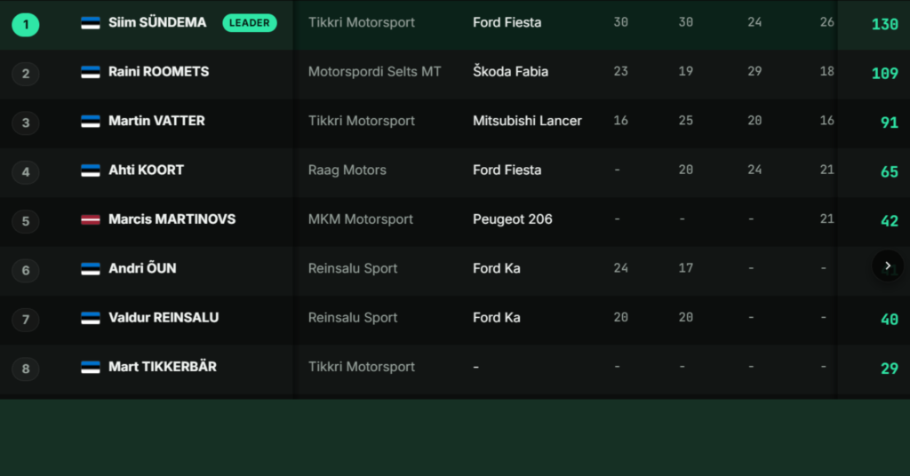Click team Motorspordi Selts MT
Viewport: 910px width, 476px height.
[374, 71]
